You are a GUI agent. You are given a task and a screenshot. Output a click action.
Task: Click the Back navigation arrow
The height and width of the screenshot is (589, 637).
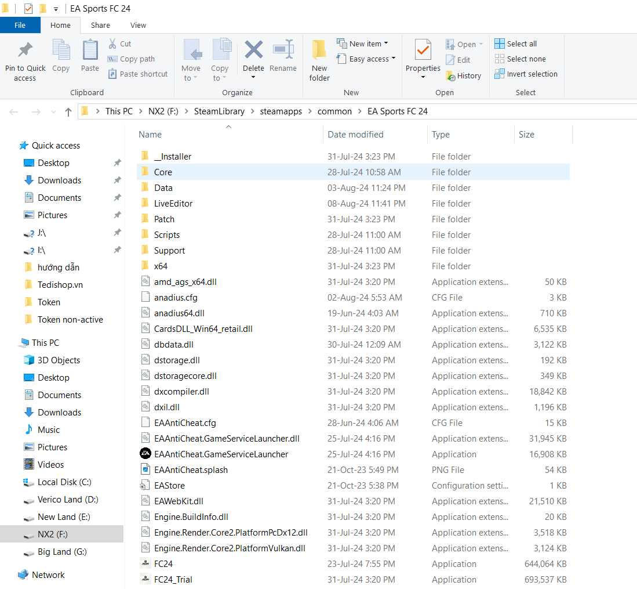pos(14,112)
